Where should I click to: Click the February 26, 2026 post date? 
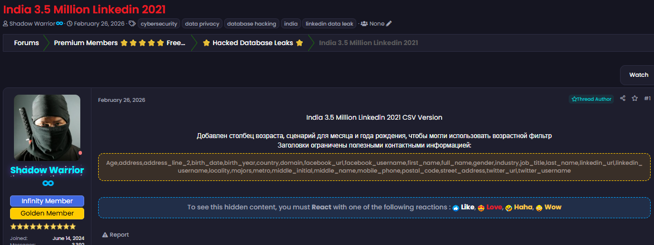pyautogui.click(x=122, y=100)
